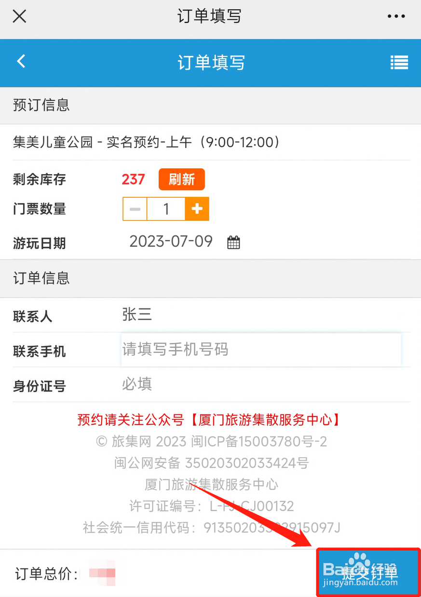Open the 闽公网安备 35020302033424号 link
The height and width of the screenshot is (597, 421).
[x=211, y=463]
